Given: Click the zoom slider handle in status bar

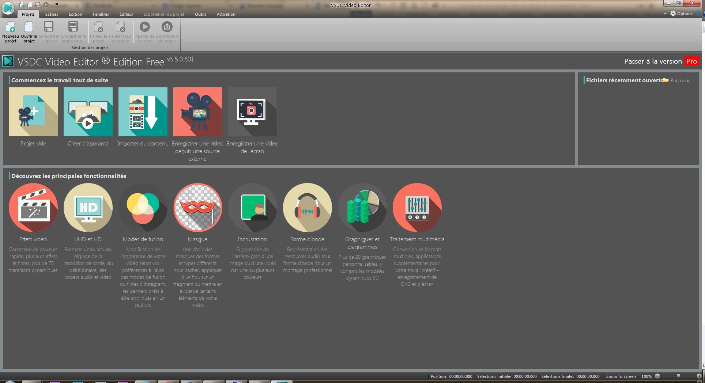Looking at the screenshot, I should tap(678, 376).
